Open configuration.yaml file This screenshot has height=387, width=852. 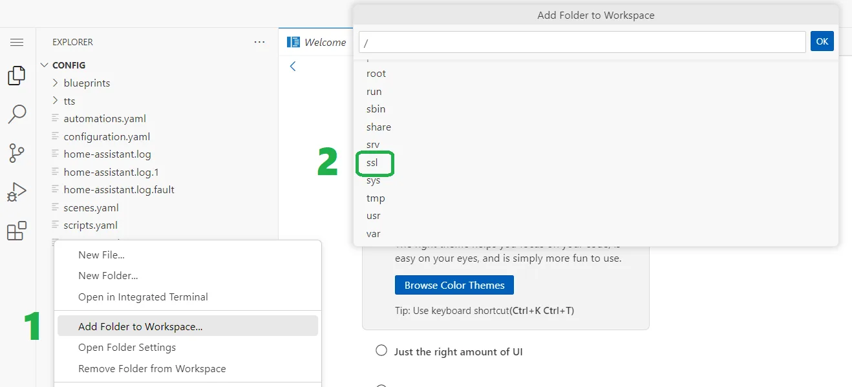coord(107,137)
